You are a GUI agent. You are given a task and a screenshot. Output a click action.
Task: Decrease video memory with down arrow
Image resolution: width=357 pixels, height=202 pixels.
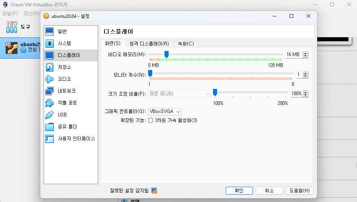pyautogui.click(x=306, y=56)
